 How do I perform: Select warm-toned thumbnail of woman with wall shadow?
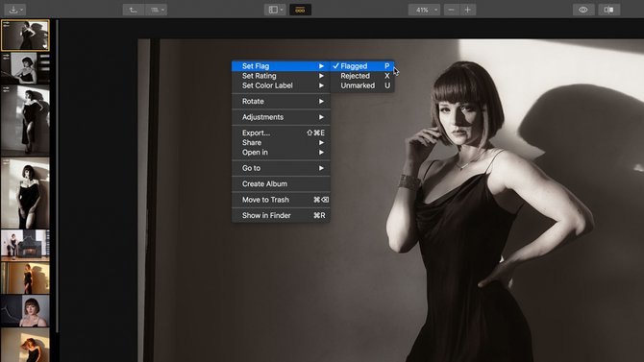(x=25, y=278)
